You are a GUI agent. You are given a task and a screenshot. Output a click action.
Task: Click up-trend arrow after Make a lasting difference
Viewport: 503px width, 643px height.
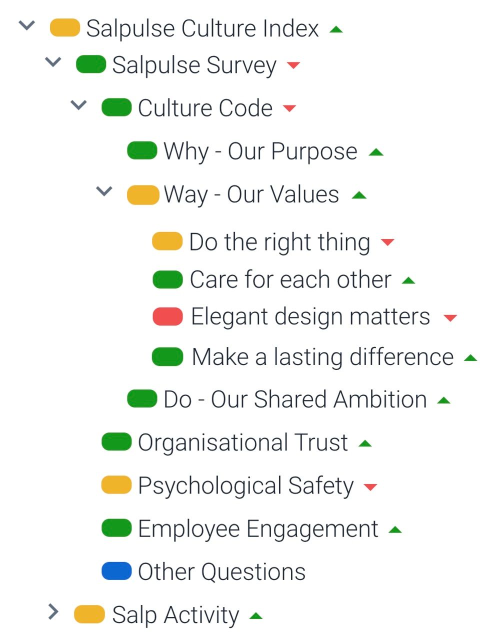470,358
